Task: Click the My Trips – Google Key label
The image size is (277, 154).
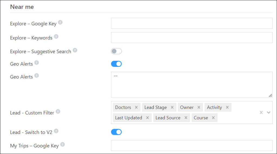Action: [34, 146]
